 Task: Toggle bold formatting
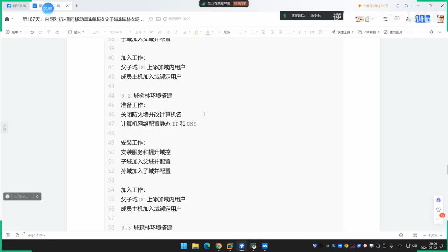tap(168, 32)
